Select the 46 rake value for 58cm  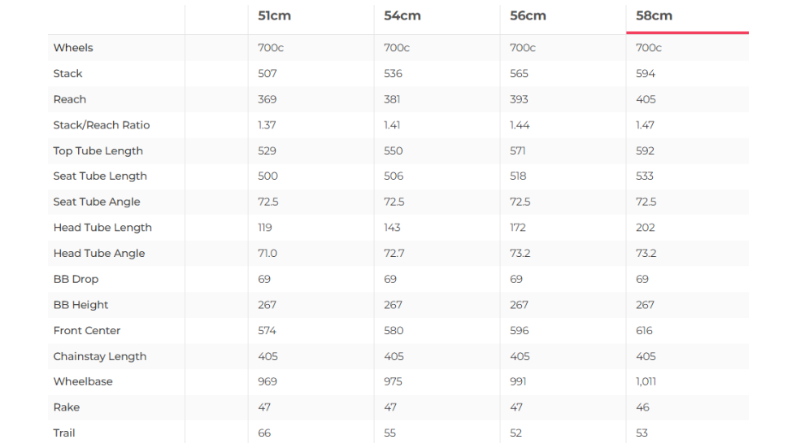tap(642, 407)
